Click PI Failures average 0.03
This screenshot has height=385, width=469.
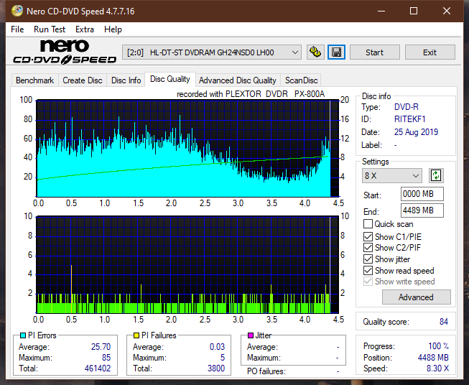coord(217,347)
